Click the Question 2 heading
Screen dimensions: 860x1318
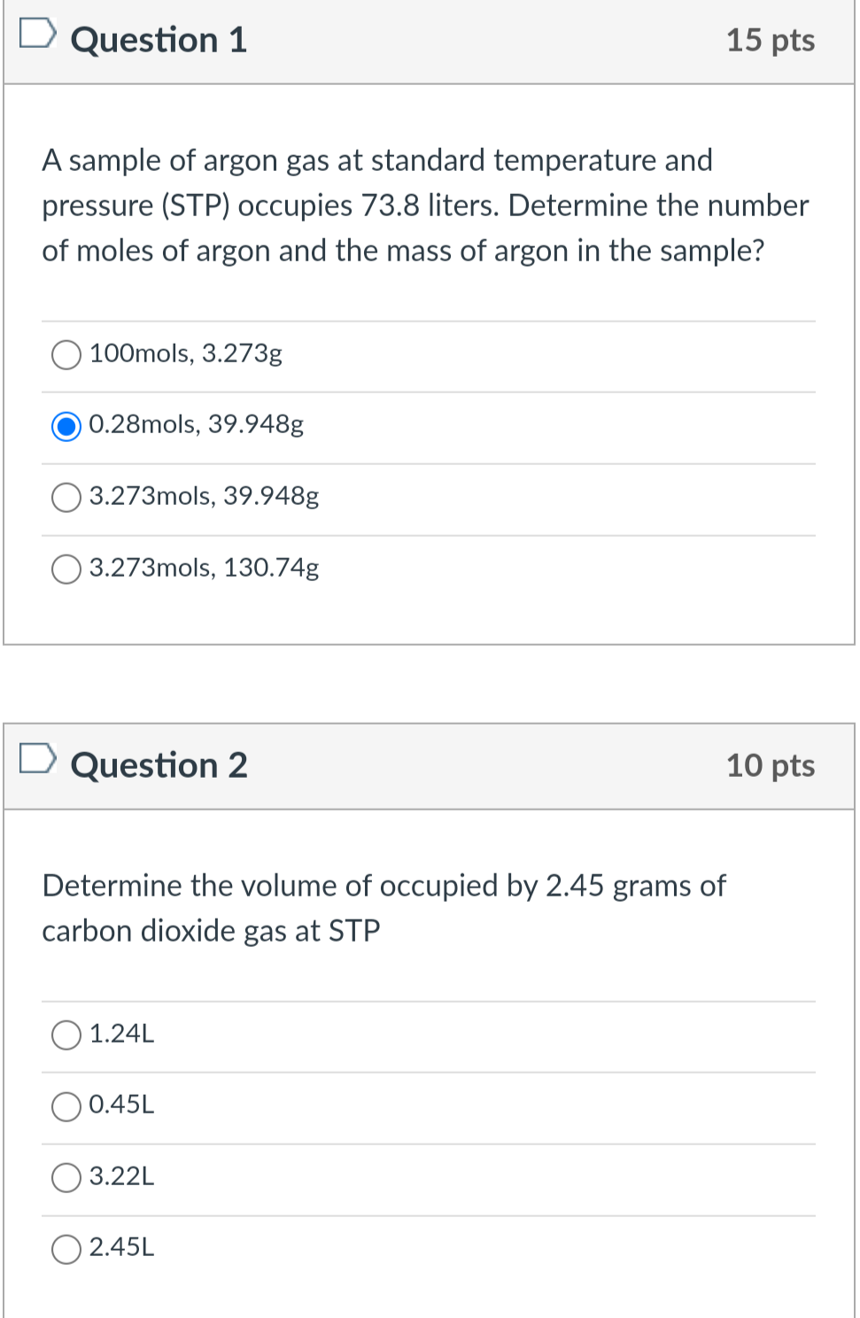click(158, 764)
